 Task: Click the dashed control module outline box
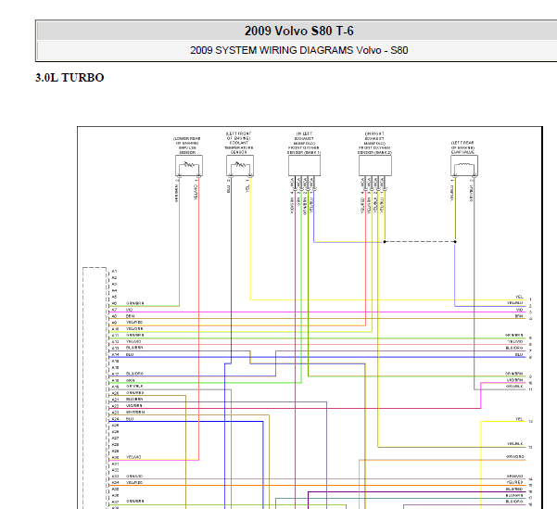click(x=95, y=388)
